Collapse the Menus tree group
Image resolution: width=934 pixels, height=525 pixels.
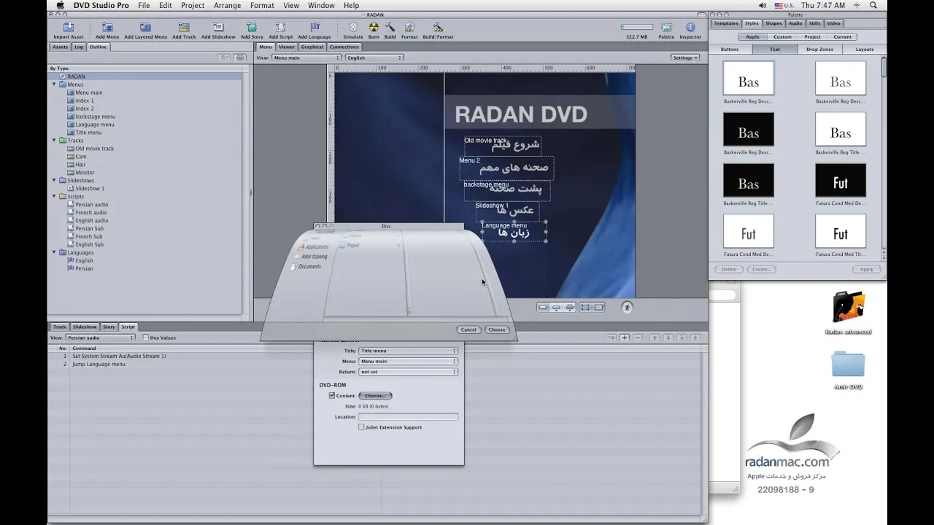coord(54,85)
